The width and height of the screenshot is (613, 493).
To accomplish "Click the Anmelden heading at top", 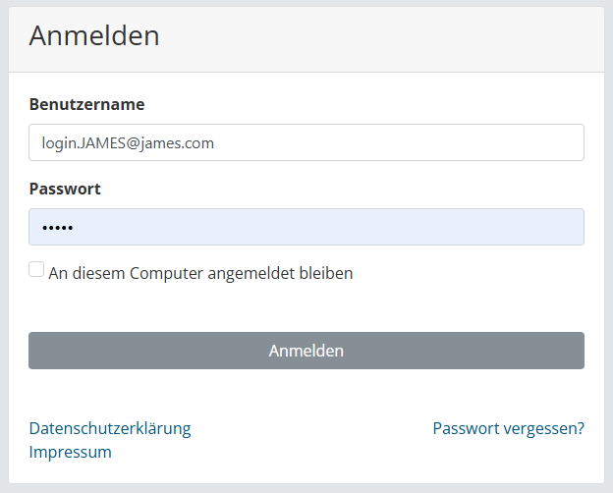I will (x=94, y=36).
